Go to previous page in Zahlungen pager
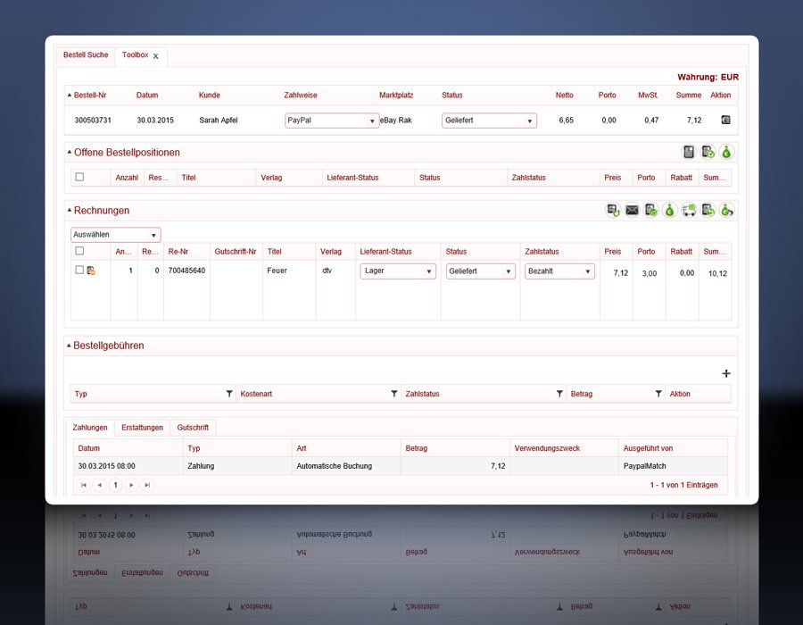Screen dimensions: 803x625 coord(99,485)
